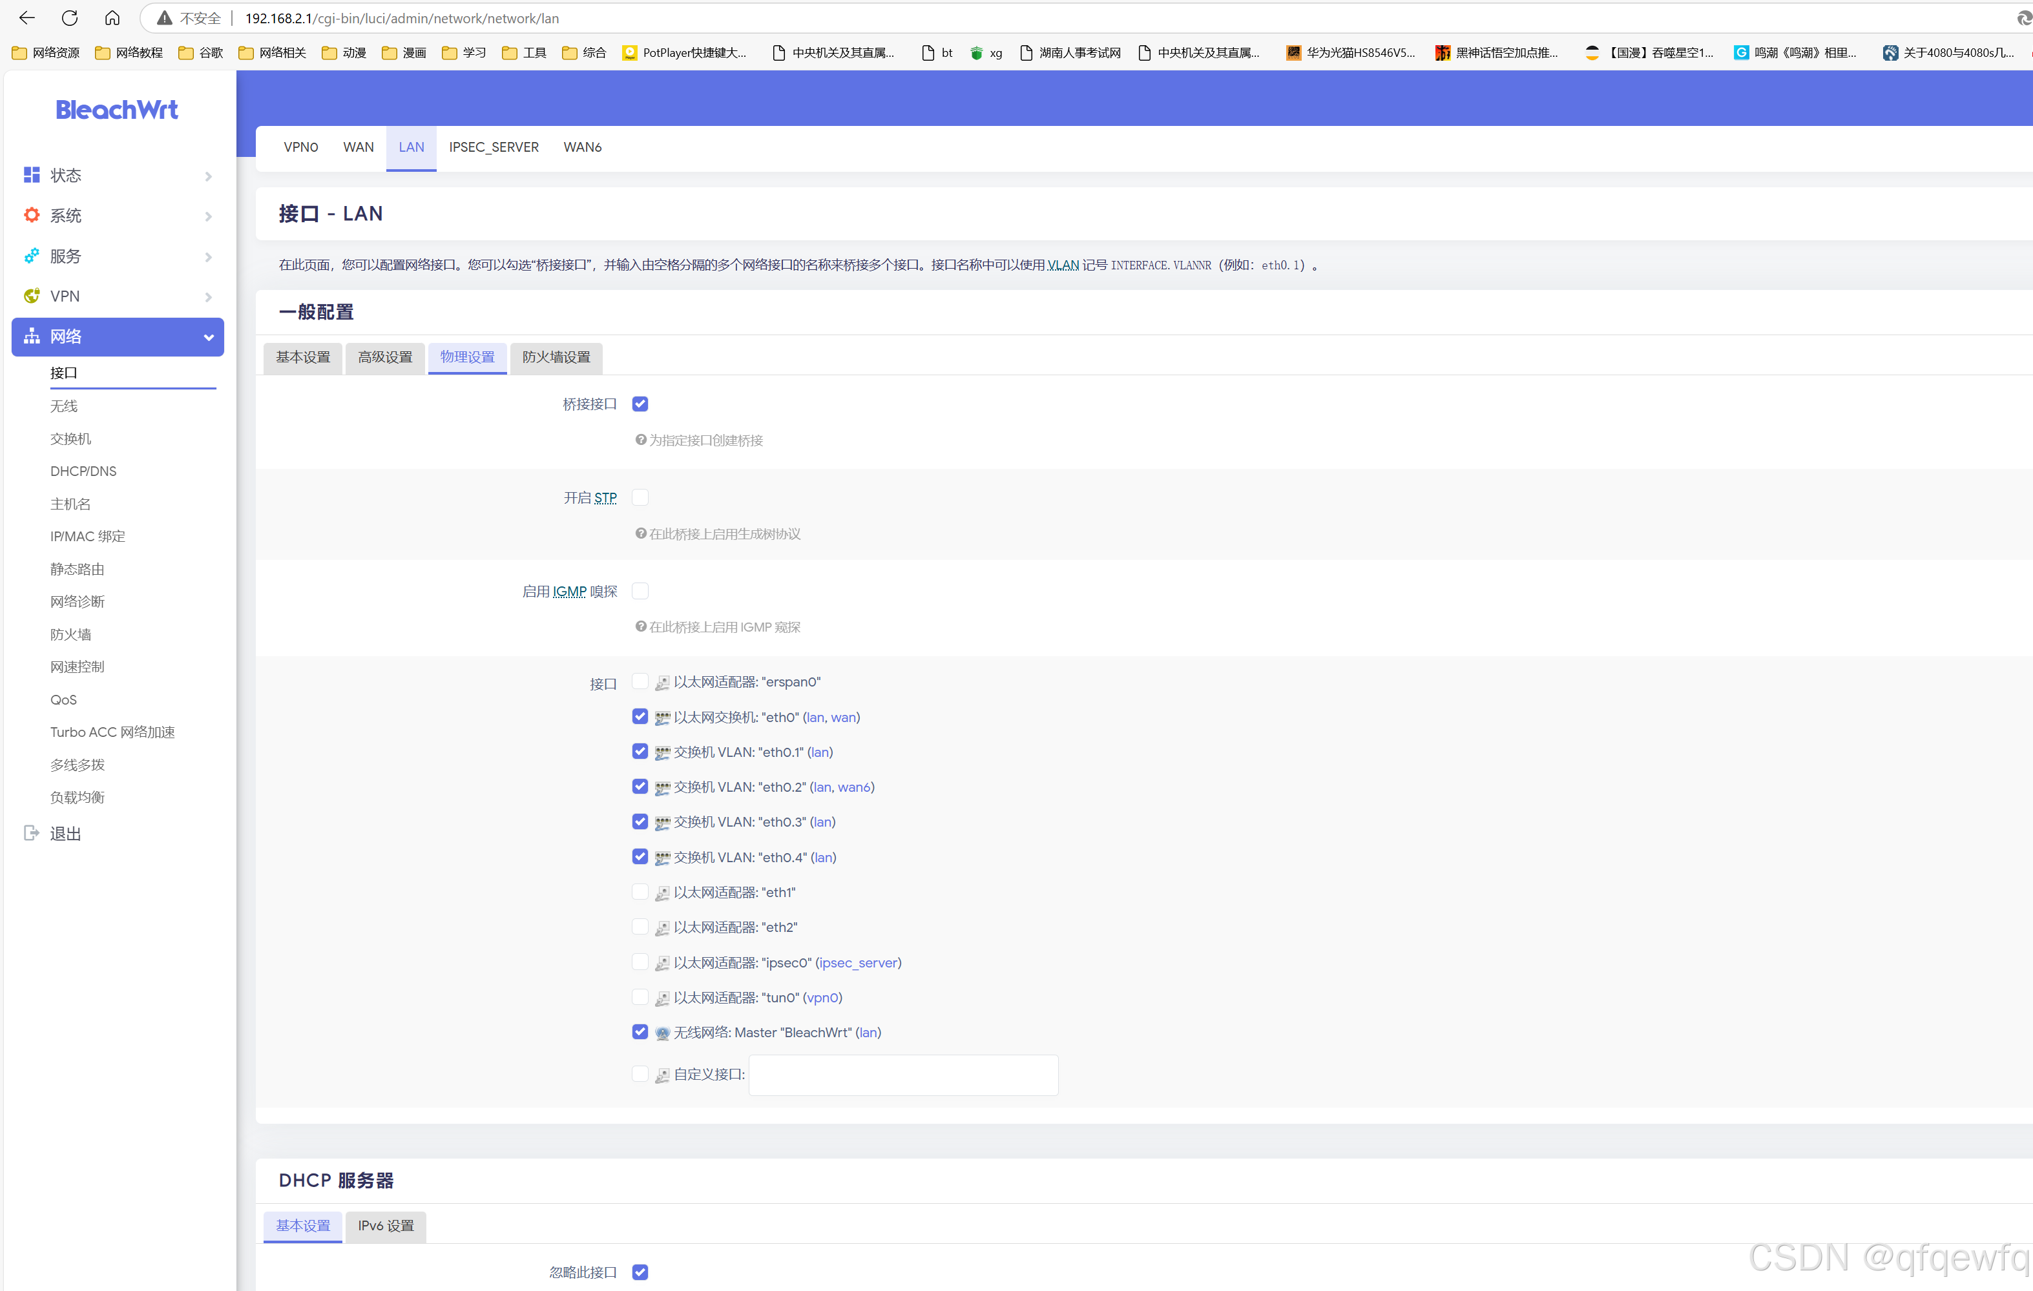Image resolution: width=2033 pixels, height=1291 pixels.
Task: Click the 服务 sidebar icon
Action: click(32, 256)
